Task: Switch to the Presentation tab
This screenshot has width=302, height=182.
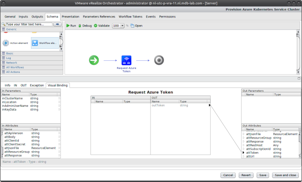Action: 70,17
